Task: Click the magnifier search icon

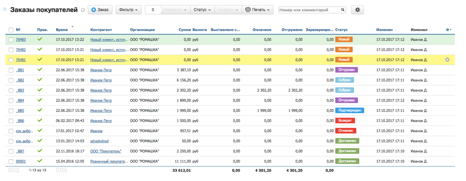Action: [x=343, y=10]
